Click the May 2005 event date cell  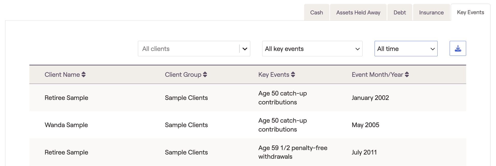(365, 125)
